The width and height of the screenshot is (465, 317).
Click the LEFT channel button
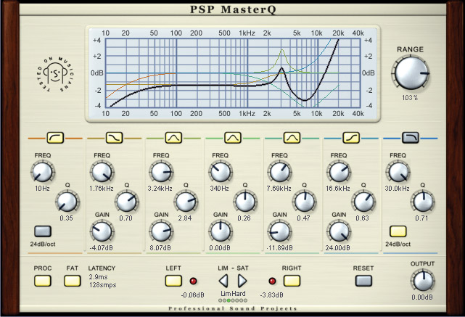[x=173, y=280]
